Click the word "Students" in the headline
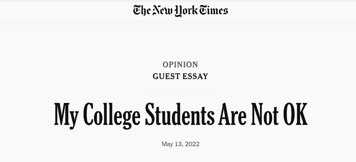Image resolution: width=356 pixels, height=162 pixels. 180,114
